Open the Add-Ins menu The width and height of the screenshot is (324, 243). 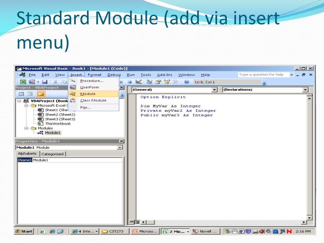pos(165,75)
